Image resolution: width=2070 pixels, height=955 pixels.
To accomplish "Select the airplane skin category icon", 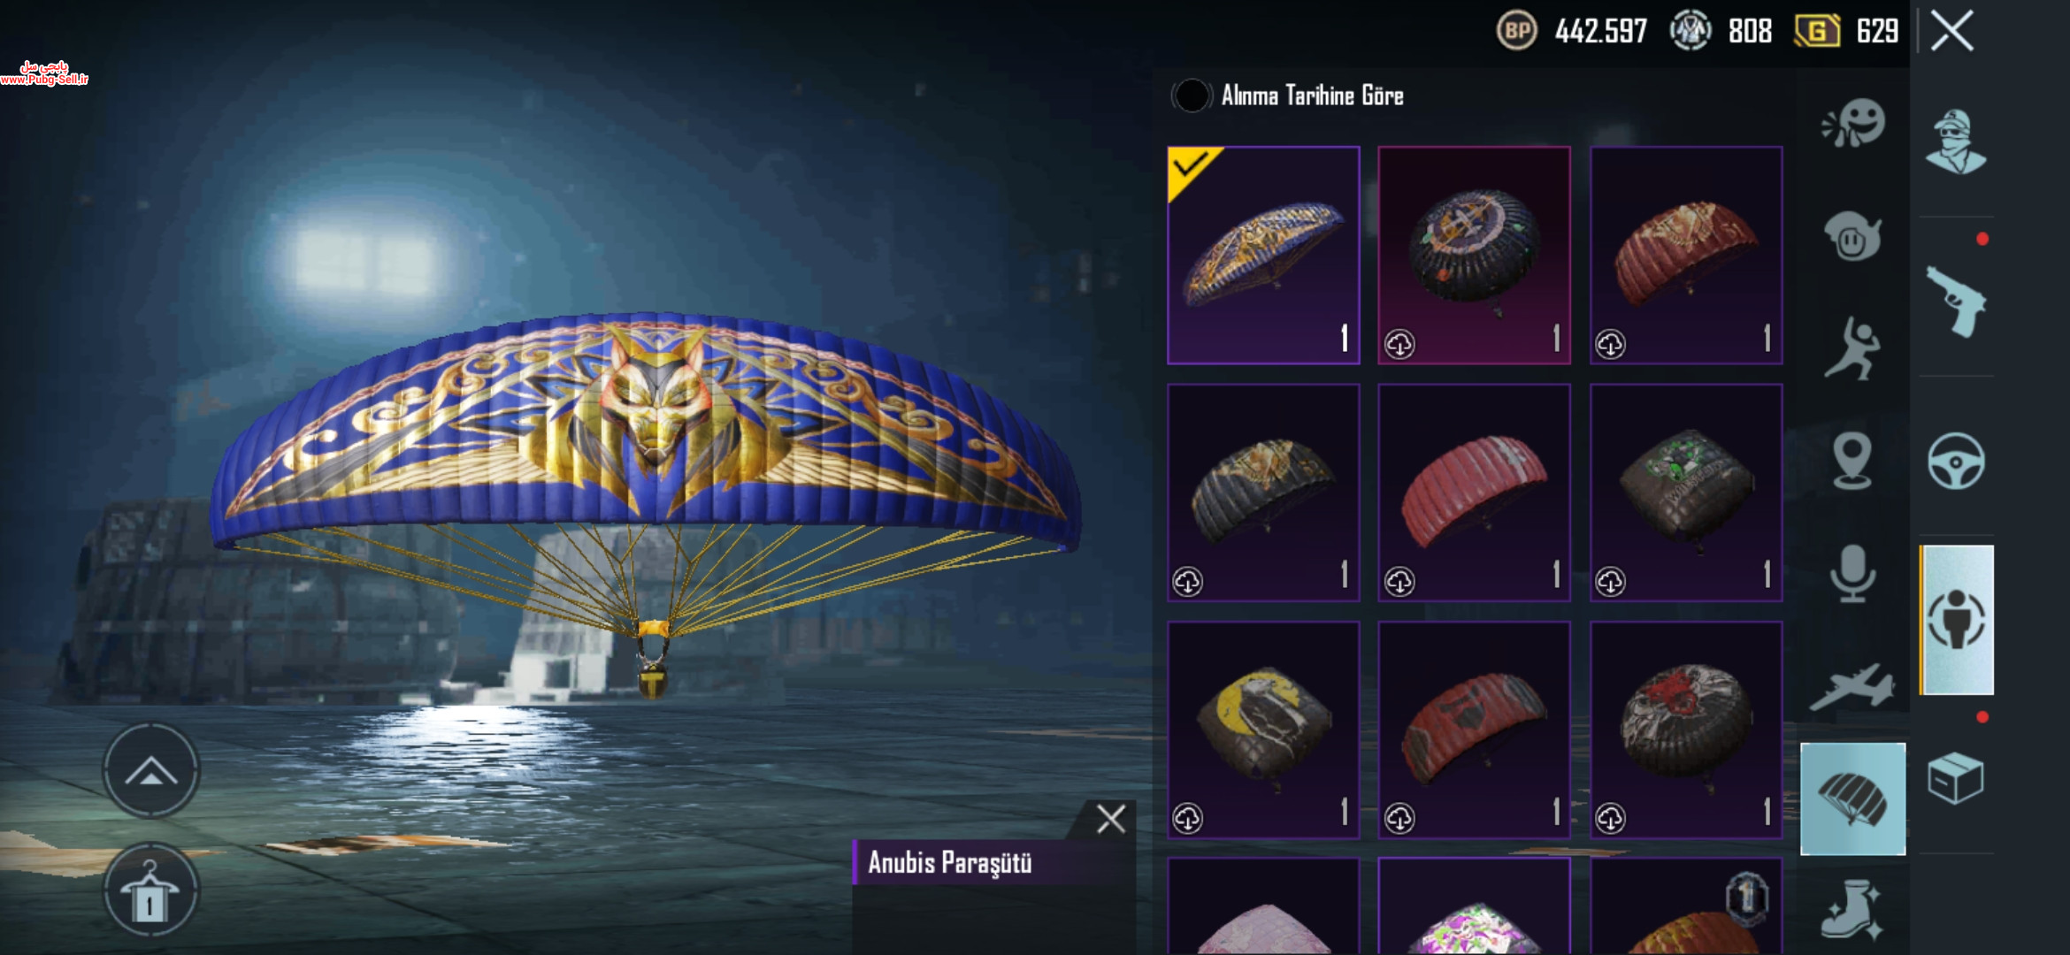I will click(x=1851, y=688).
